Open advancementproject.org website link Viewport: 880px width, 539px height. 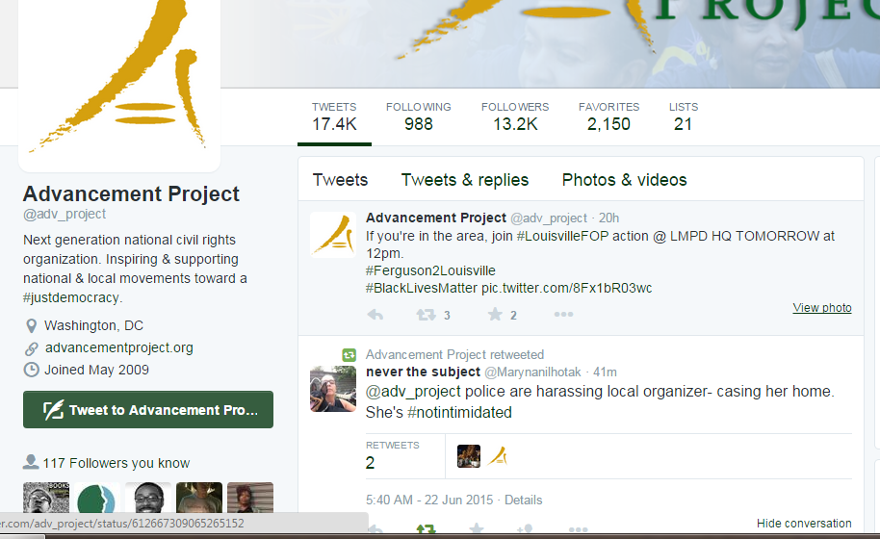click(x=119, y=347)
